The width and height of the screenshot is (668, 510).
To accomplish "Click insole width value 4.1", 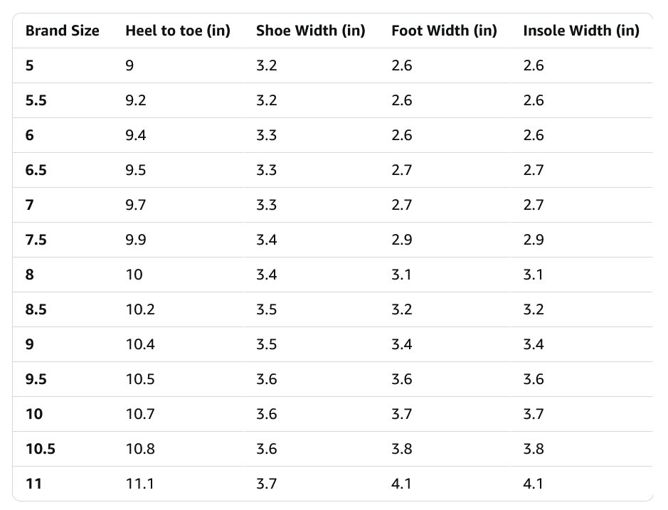I will click(x=533, y=484).
